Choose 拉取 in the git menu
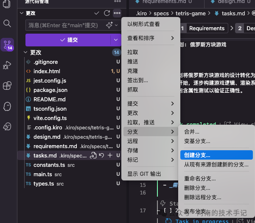Image resolution: width=255 pixels, height=223 pixels. click(151, 52)
